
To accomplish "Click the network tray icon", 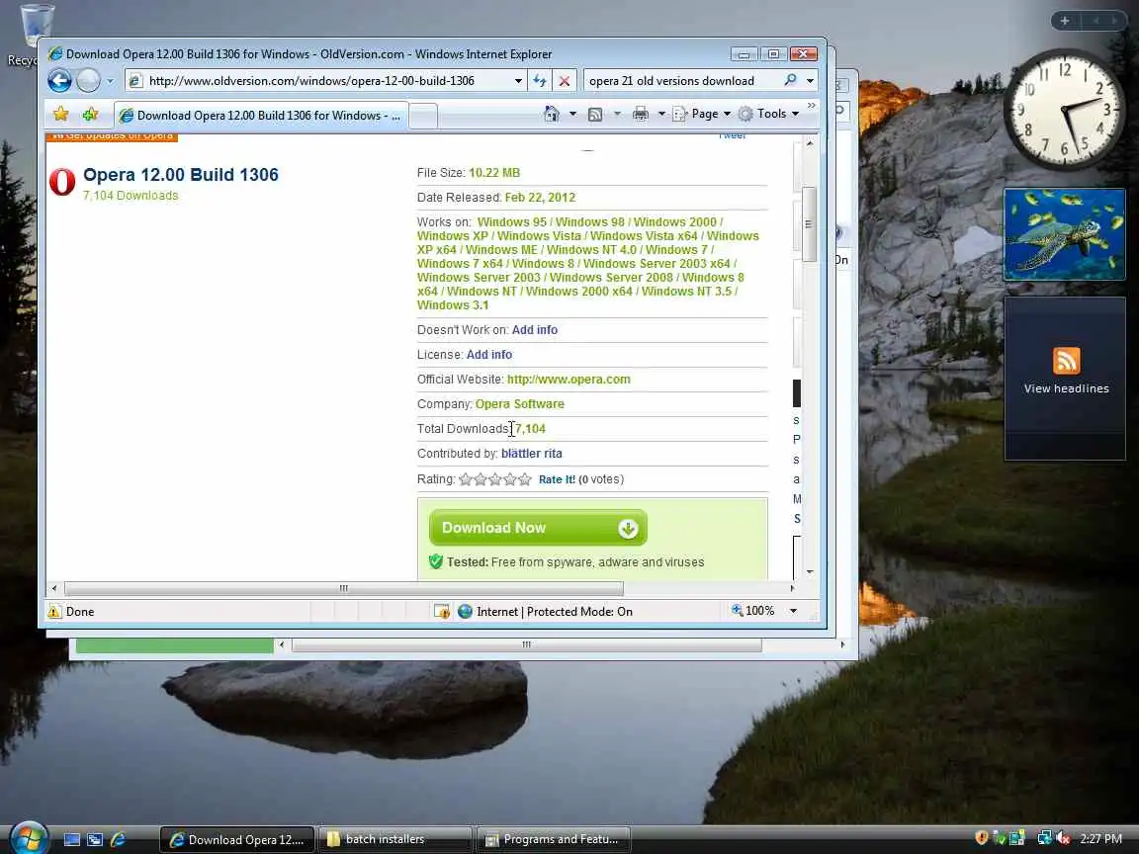I will point(1044,838).
